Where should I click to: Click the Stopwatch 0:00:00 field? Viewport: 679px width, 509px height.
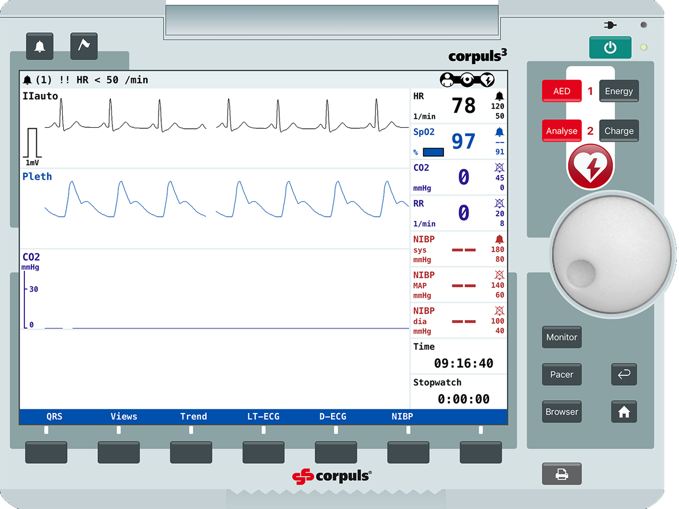[x=459, y=391]
